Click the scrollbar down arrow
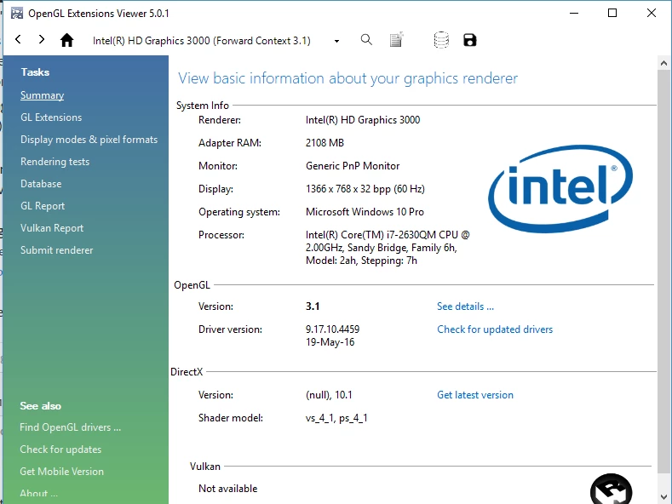Image resolution: width=672 pixels, height=504 pixels. point(663,496)
